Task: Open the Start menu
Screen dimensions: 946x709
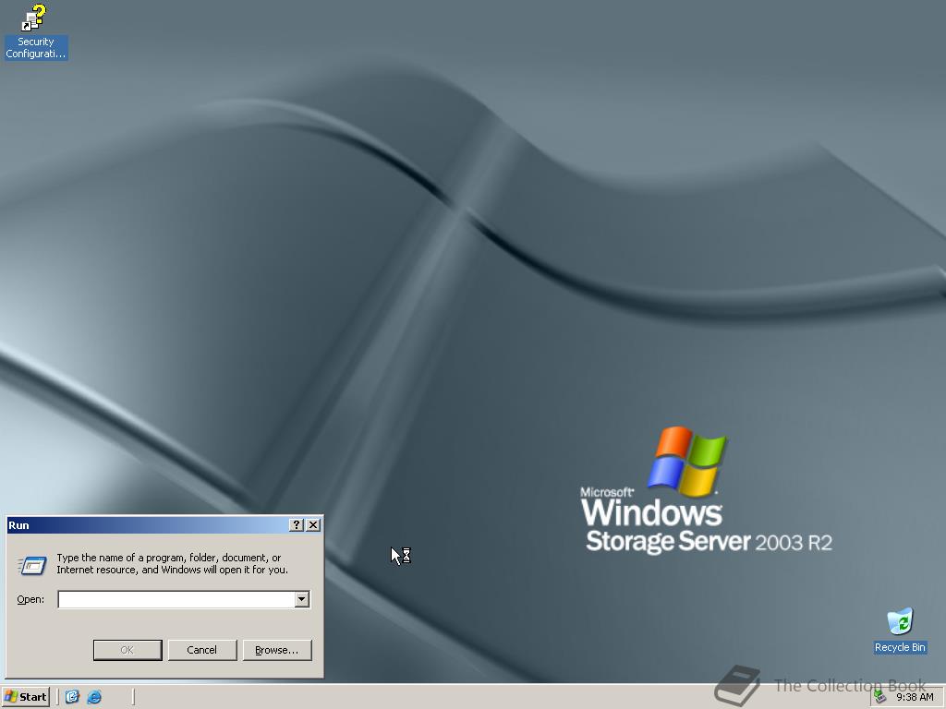Action: 25,697
